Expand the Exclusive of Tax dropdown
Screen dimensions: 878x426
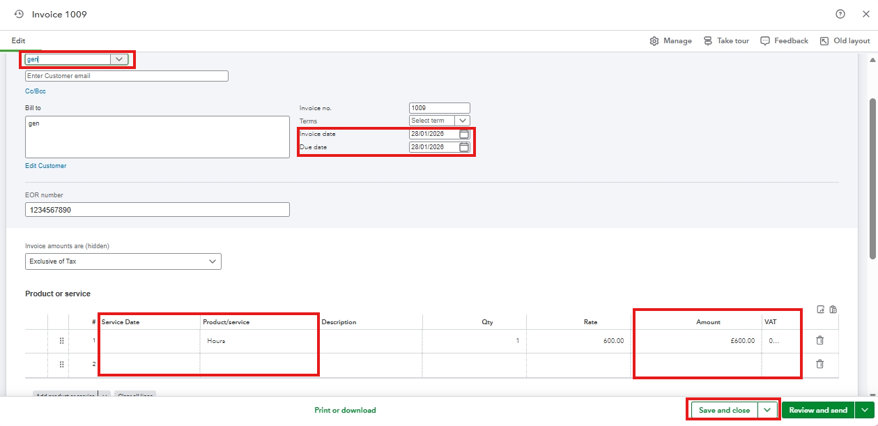click(x=213, y=261)
